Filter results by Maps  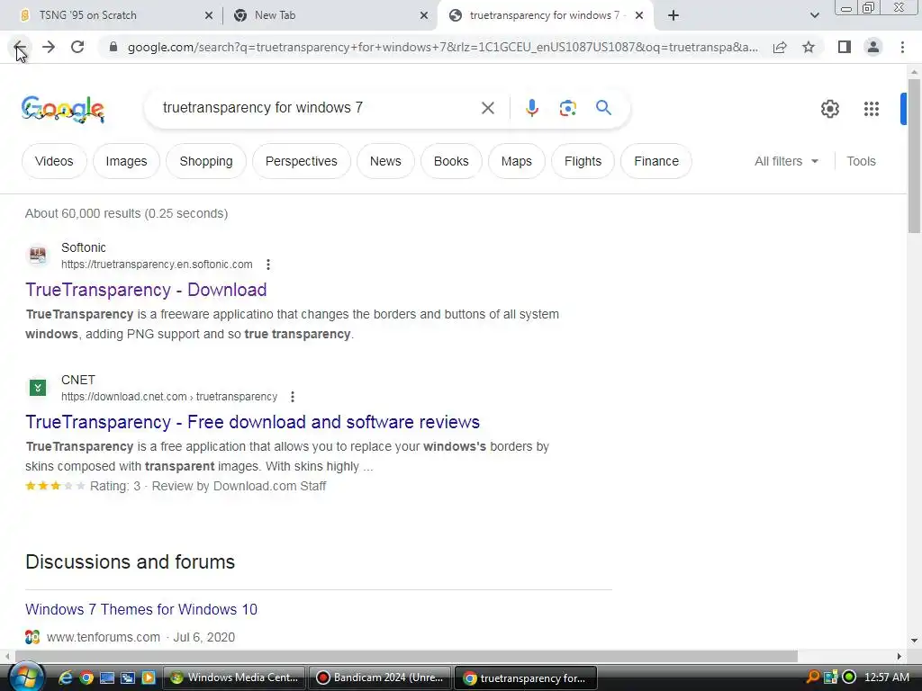point(516,161)
